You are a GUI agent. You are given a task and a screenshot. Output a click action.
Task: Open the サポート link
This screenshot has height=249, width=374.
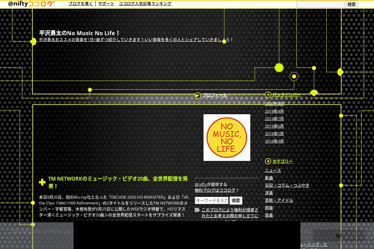(106, 4)
